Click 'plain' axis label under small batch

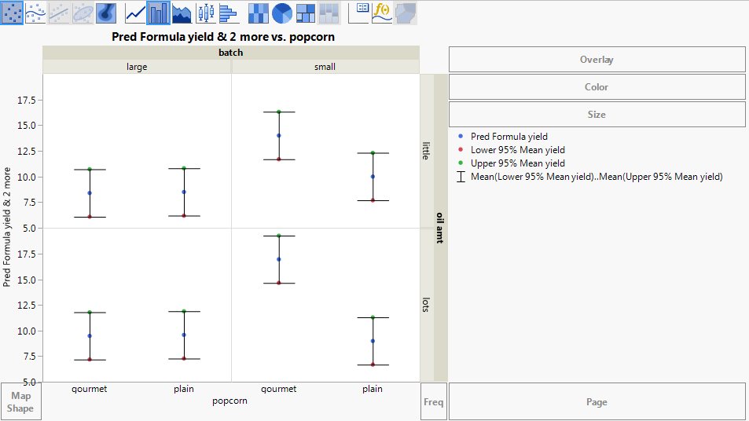pos(372,389)
